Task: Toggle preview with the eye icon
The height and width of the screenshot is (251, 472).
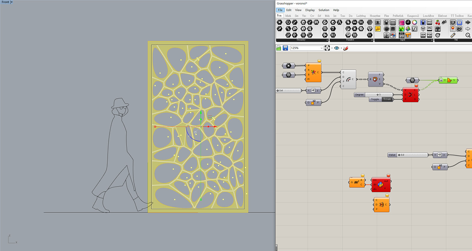Action: click(337, 48)
